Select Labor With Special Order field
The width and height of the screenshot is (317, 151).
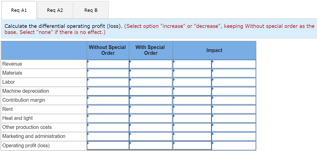coord(151,82)
